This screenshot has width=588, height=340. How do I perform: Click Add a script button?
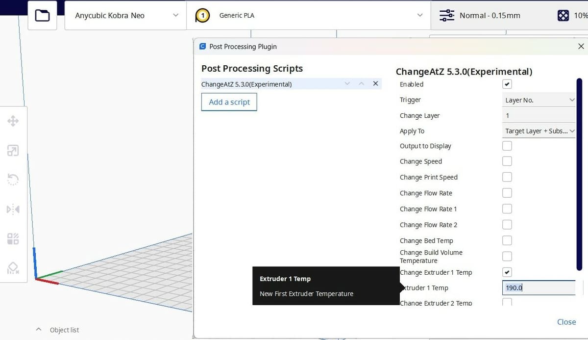[x=229, y=102]
